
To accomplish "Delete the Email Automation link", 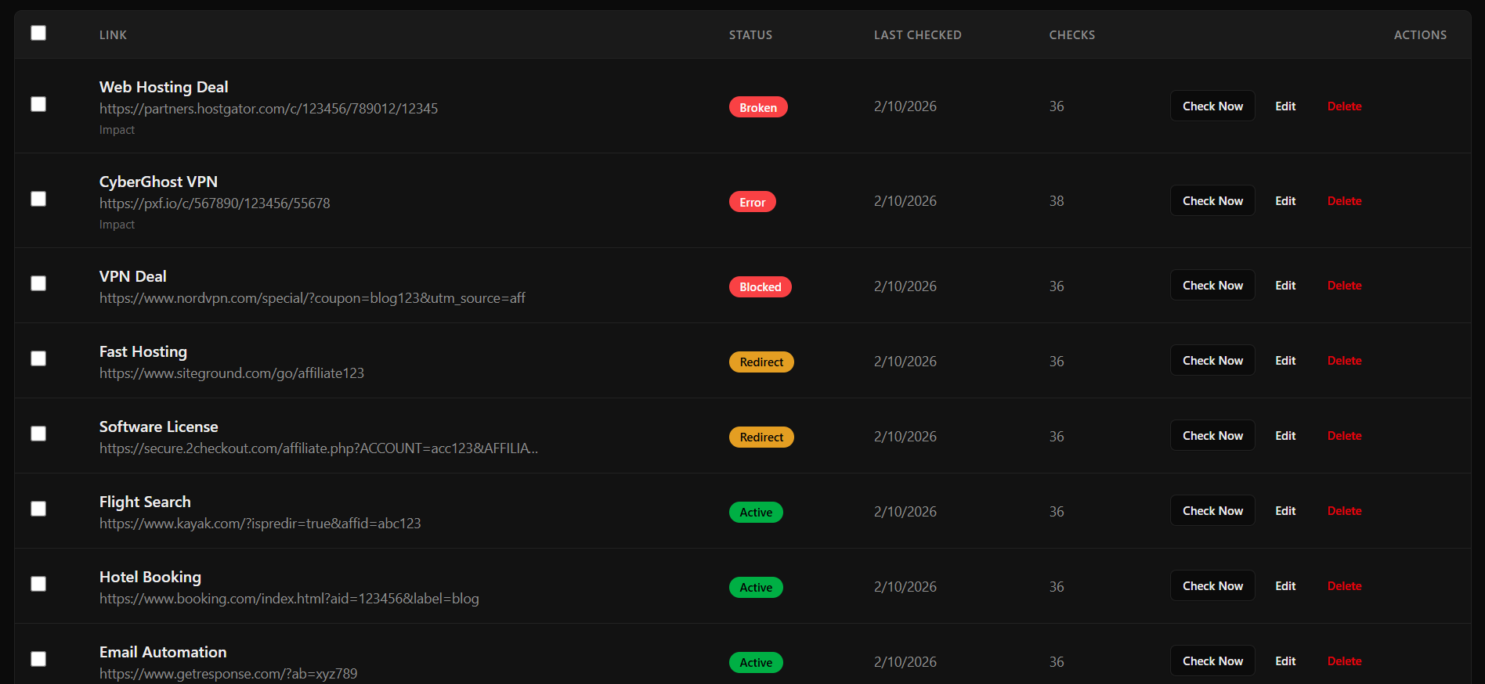I will [x=1344, y=661].
